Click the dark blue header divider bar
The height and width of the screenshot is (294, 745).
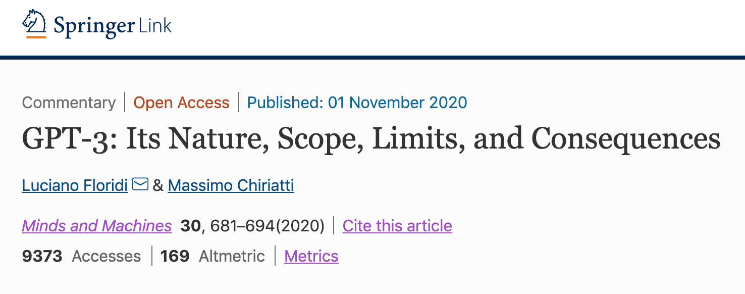pyautogui.click(x=373, y=57)
